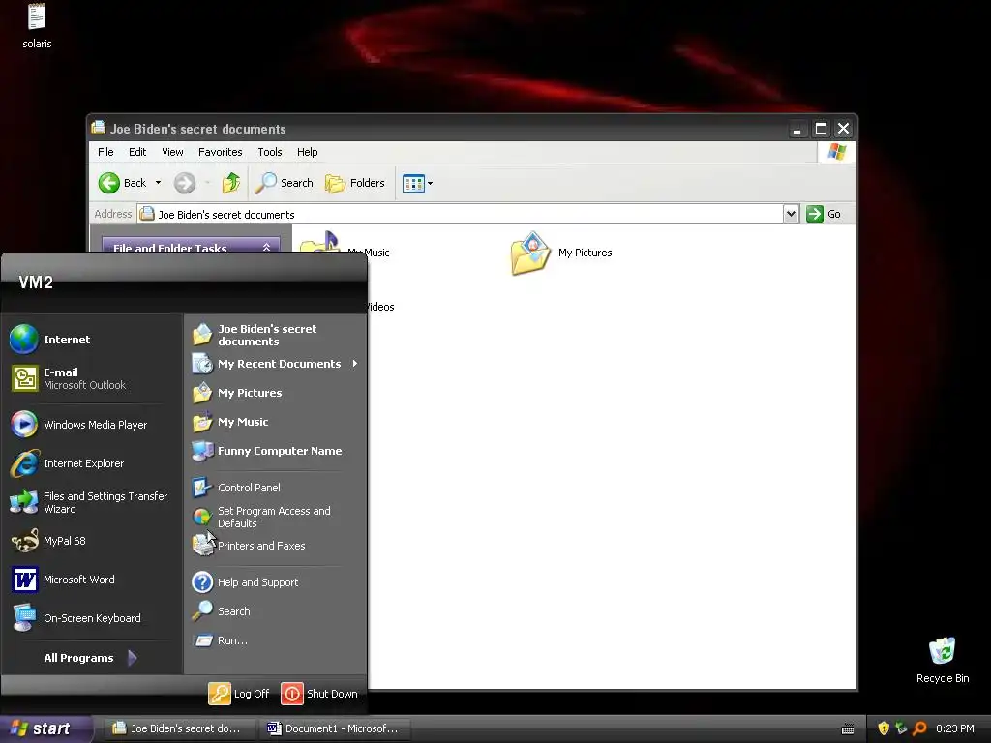
Task: Open the Tools menu
Action: click(x=270, y=152)
